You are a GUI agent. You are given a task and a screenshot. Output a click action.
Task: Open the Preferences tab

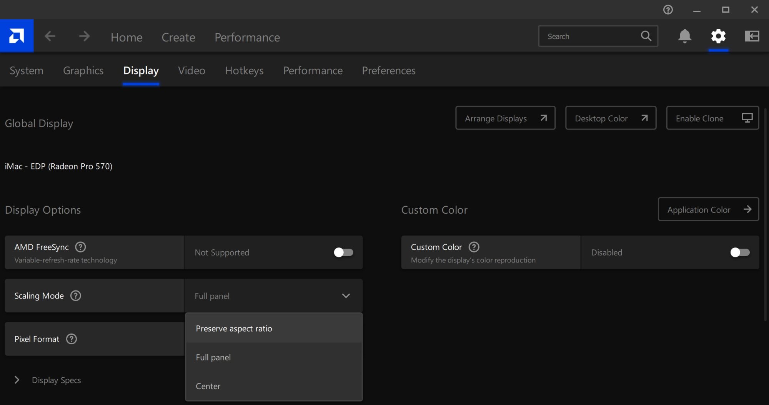pyautogui.click(x=388, y=70)
